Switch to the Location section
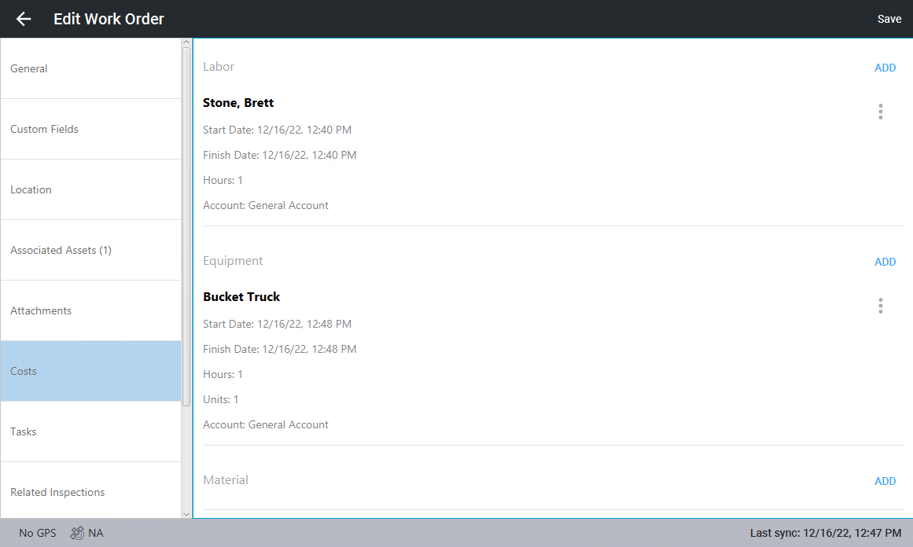Image resolution: width=913 pixels, height=547 pixels. [x=90, y=189]
